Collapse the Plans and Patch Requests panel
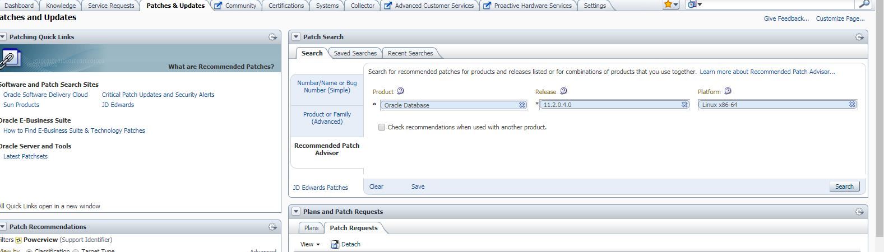This screenshot has width=884, height=252. [x=296, y=212]
